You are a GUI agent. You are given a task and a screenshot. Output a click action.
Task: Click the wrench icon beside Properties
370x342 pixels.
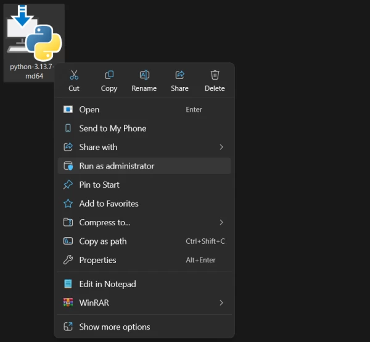pos(68,260)
